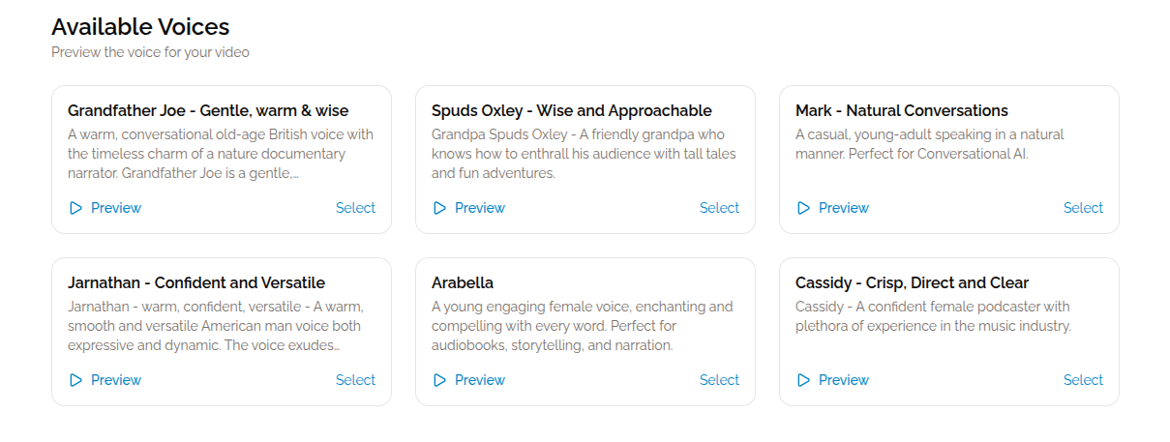
Task: Click the play icon for Arabella voice
Action: (439, 380)
